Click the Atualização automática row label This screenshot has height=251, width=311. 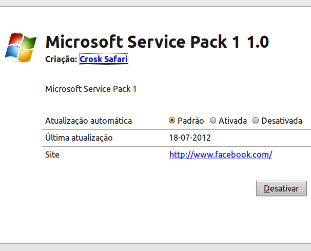88,121
